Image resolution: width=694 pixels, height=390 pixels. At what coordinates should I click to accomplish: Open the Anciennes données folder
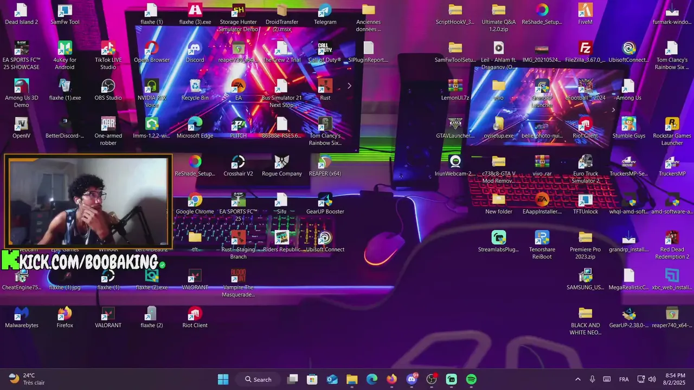point(369,18)
